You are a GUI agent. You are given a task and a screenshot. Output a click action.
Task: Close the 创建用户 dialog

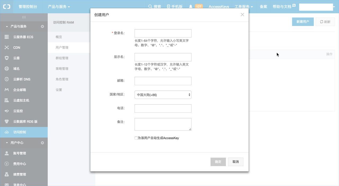[x=242, y=15]
